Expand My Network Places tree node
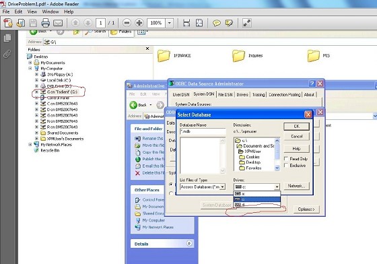The width and height of the screenshot is (377, 264). [x=30, y=145]
